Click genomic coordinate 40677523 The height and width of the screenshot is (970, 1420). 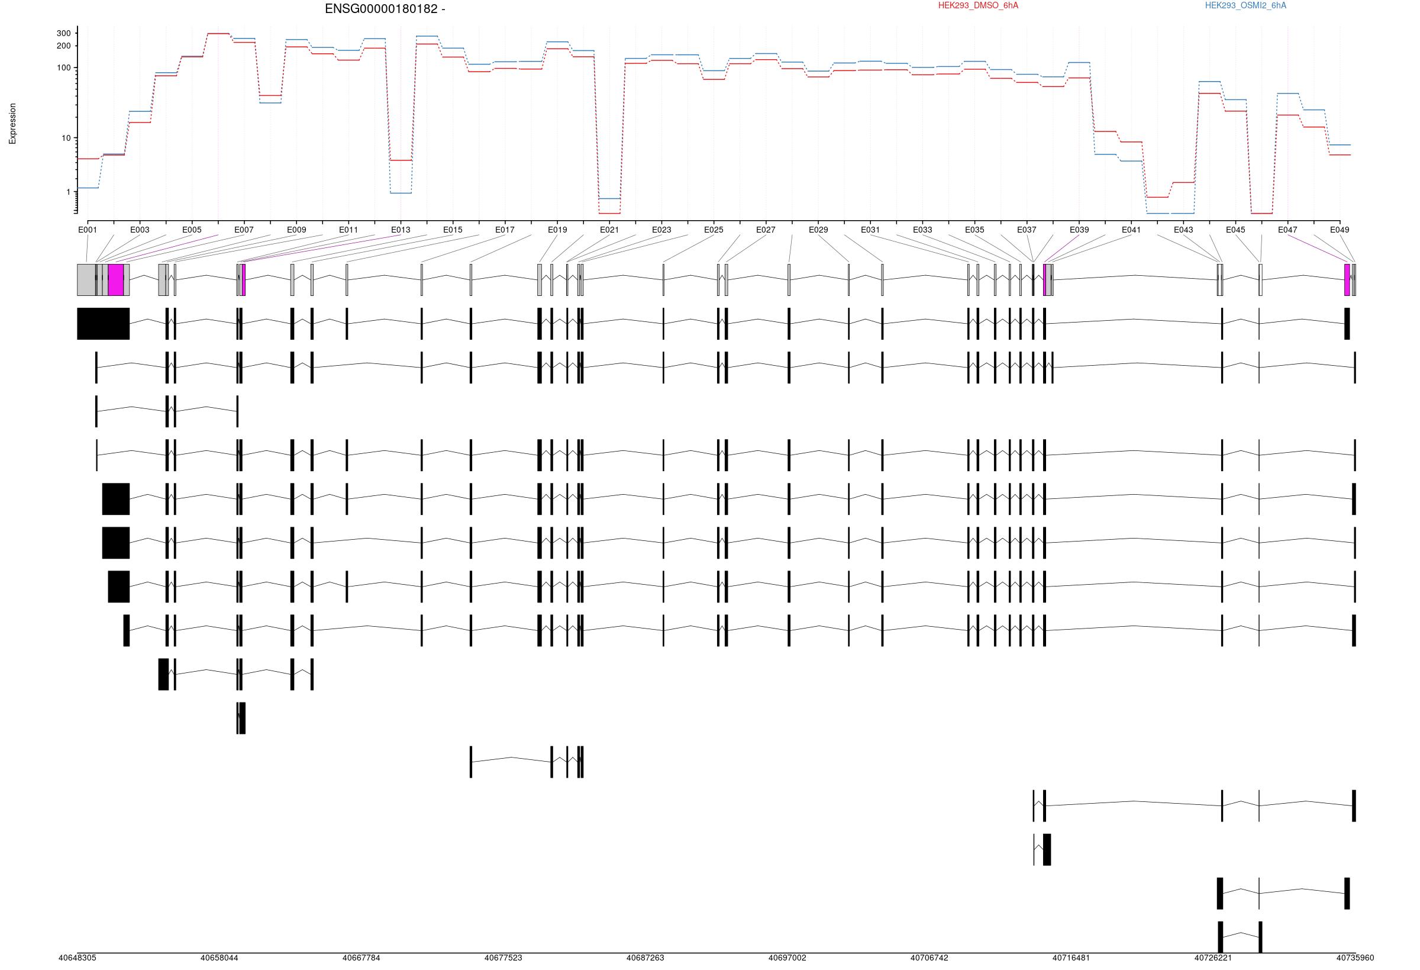click(504, 958)
